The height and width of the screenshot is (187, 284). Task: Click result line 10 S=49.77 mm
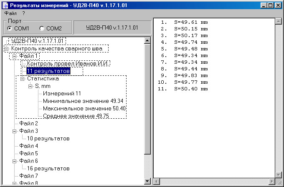point(183,82)
